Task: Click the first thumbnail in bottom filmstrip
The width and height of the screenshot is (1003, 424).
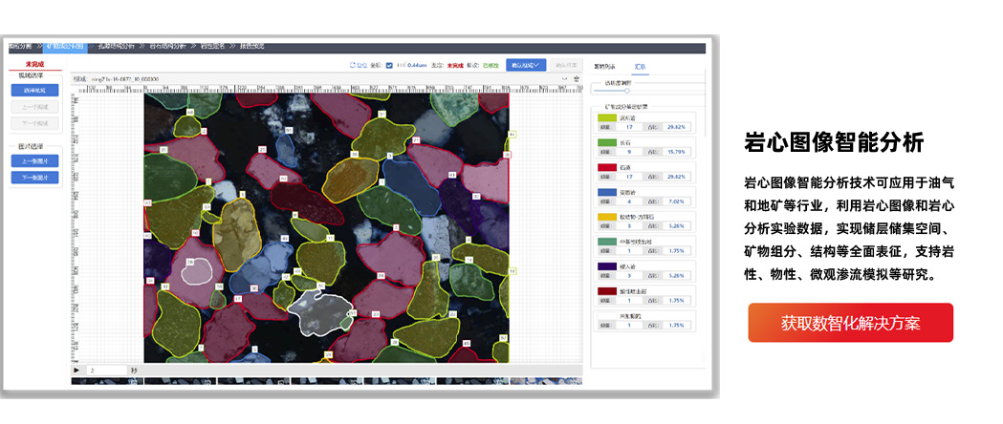Action: [x=107, y=381]
